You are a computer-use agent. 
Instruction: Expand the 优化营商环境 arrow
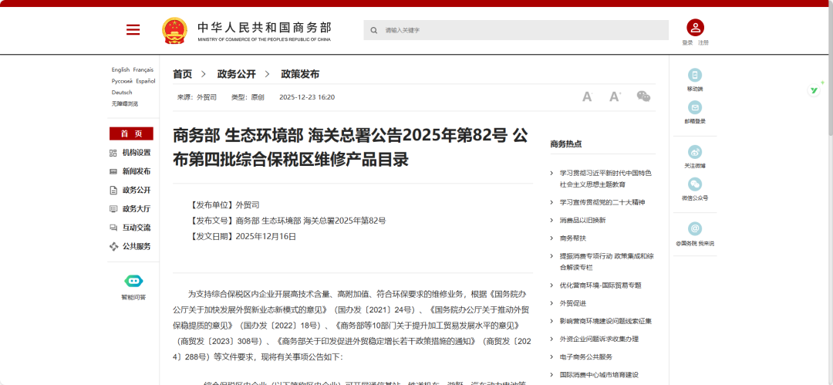[x=552, y=285]
